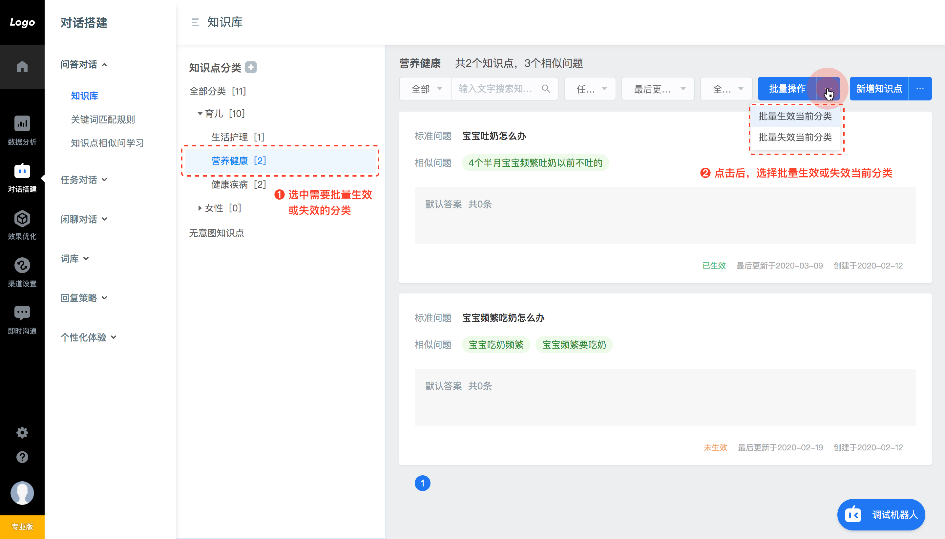Select the 健康疾病 [2] category
This screenshot has height=539, width=945.
click(238, 184)
